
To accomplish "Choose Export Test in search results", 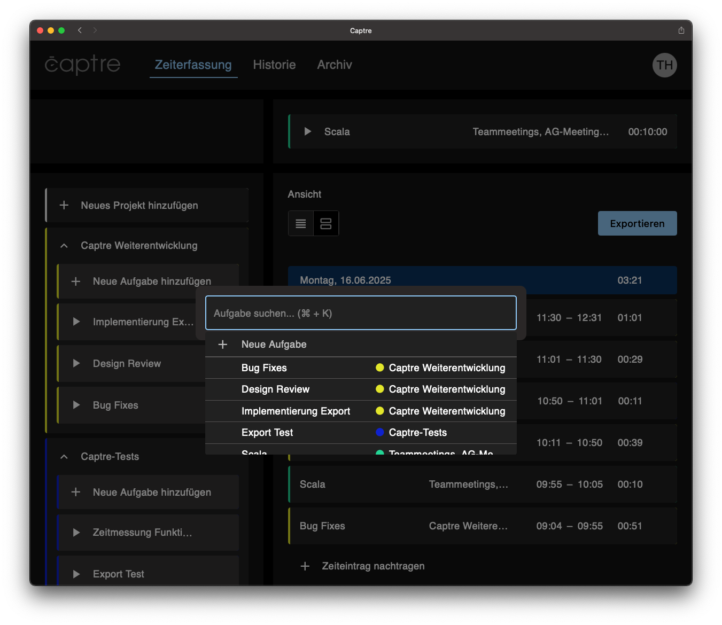I will 361,433.
